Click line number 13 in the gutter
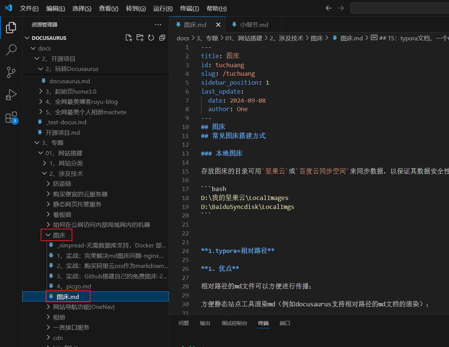Image resolution: width=449 pixels, height=347 pixels. [x=185, y=154]
